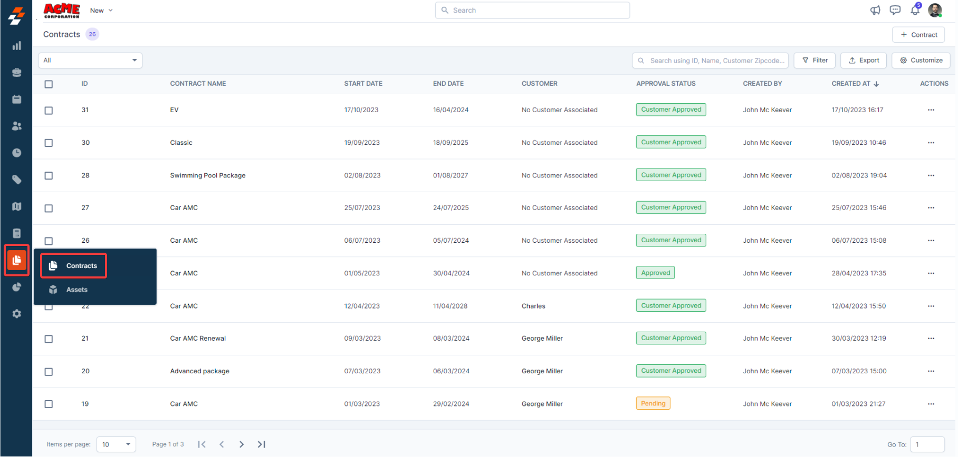958x457 pixels.
Task: Select the Swimming Pool Package row checkbox
Action: click(x=49, y=176)
